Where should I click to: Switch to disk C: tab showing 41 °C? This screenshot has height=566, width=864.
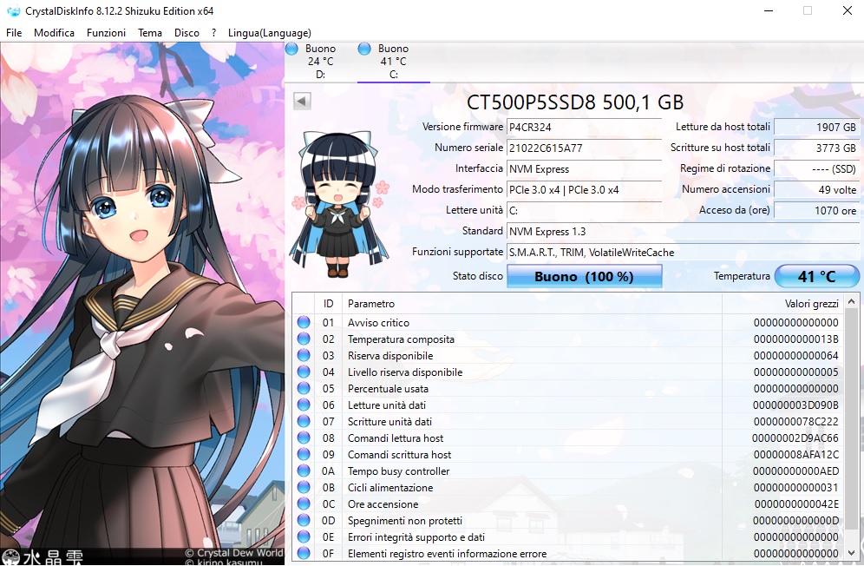point(394,62)
